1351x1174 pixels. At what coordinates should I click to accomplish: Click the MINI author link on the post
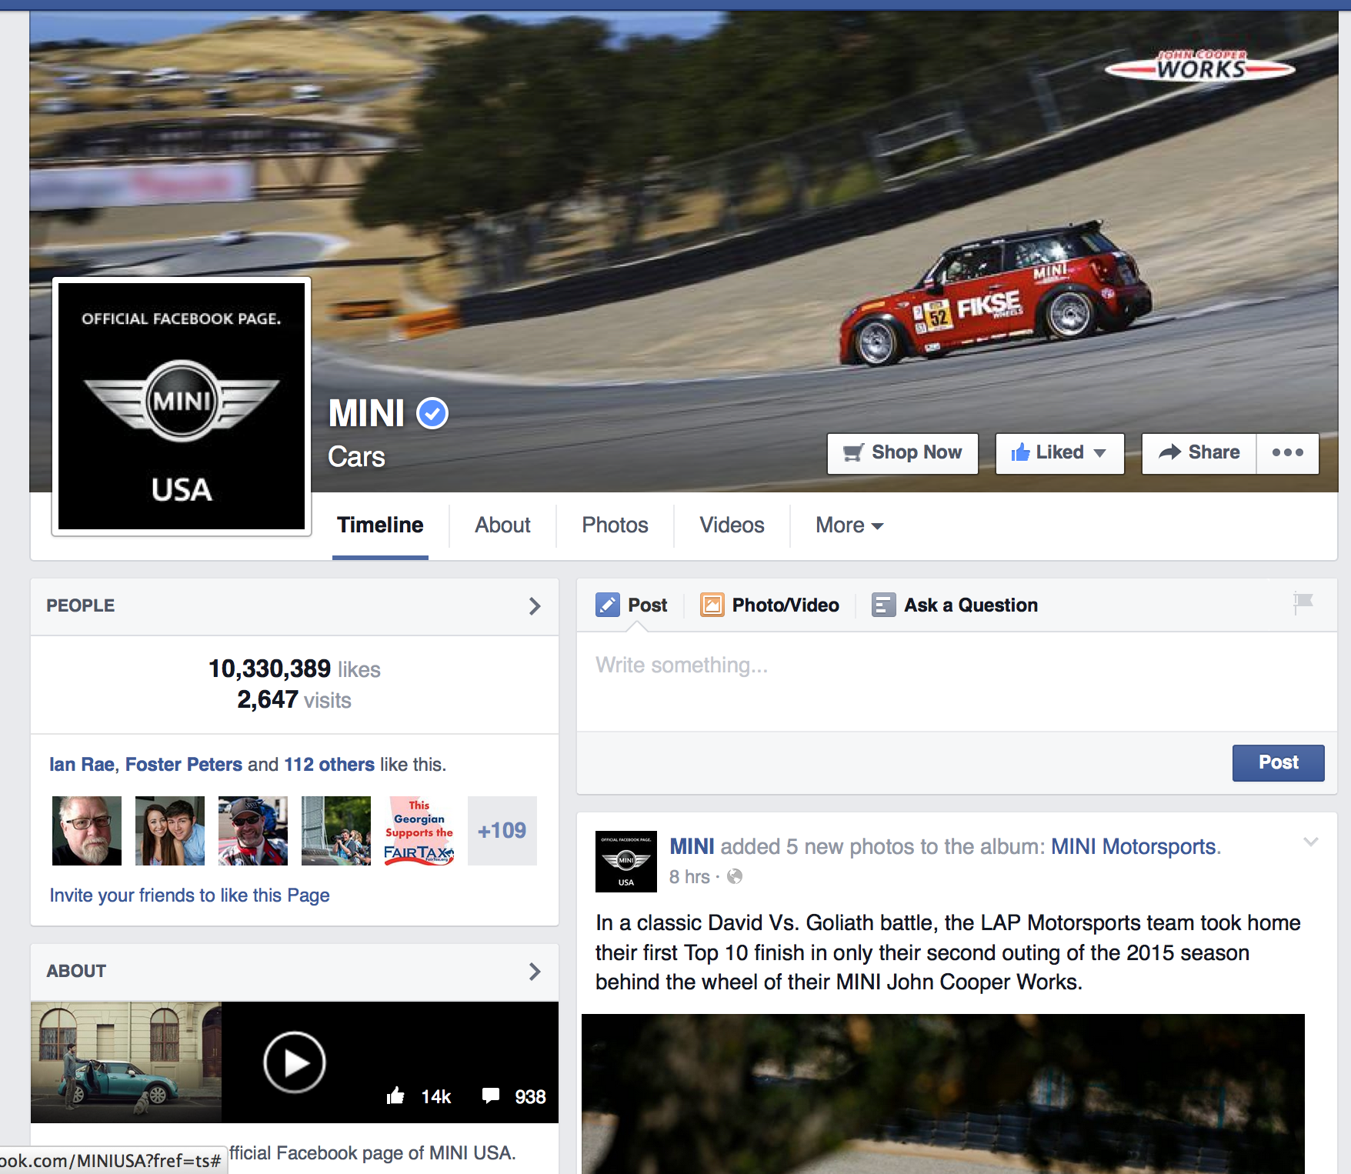[x=692, y=847]
